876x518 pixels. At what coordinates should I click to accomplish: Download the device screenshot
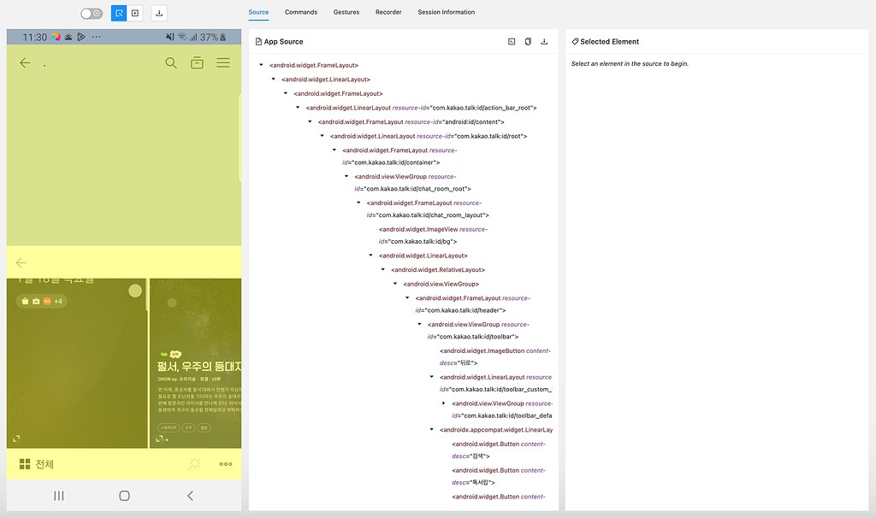pyautogui.click(x=159, y=12)
